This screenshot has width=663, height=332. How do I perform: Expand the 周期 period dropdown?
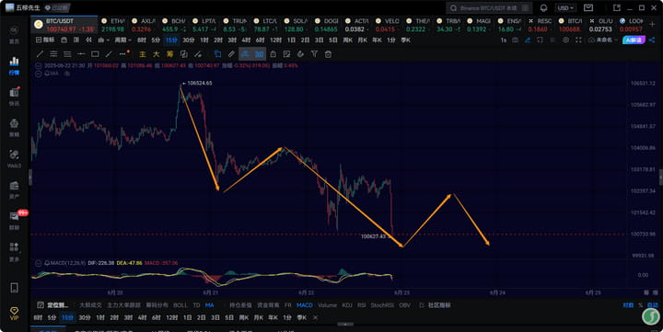coord(123,40)
